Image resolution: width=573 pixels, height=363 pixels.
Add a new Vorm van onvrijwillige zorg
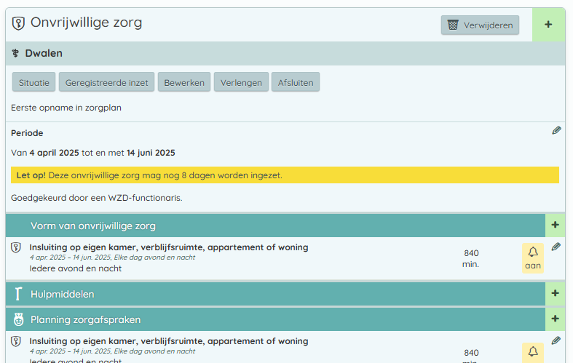coord(555,226)
